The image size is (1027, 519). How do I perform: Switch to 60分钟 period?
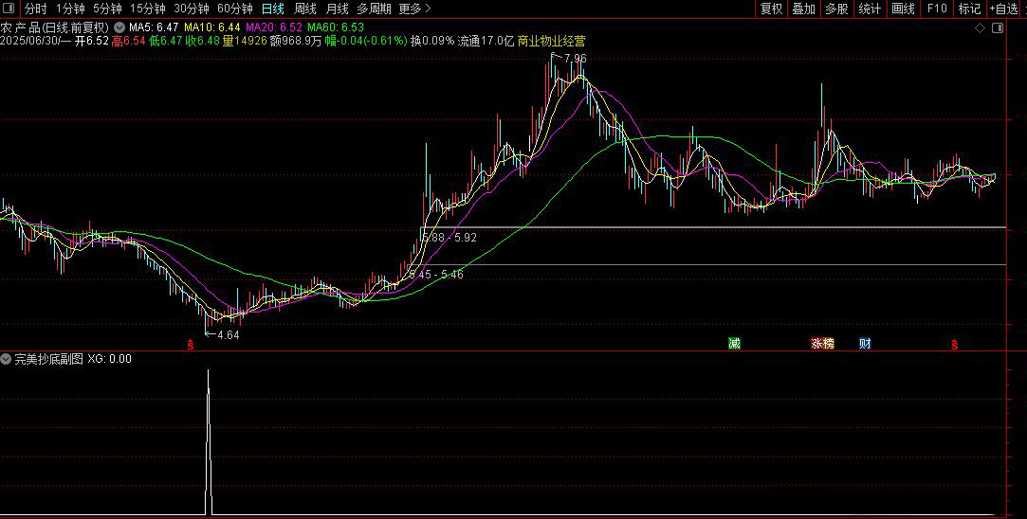pos(234,9)
